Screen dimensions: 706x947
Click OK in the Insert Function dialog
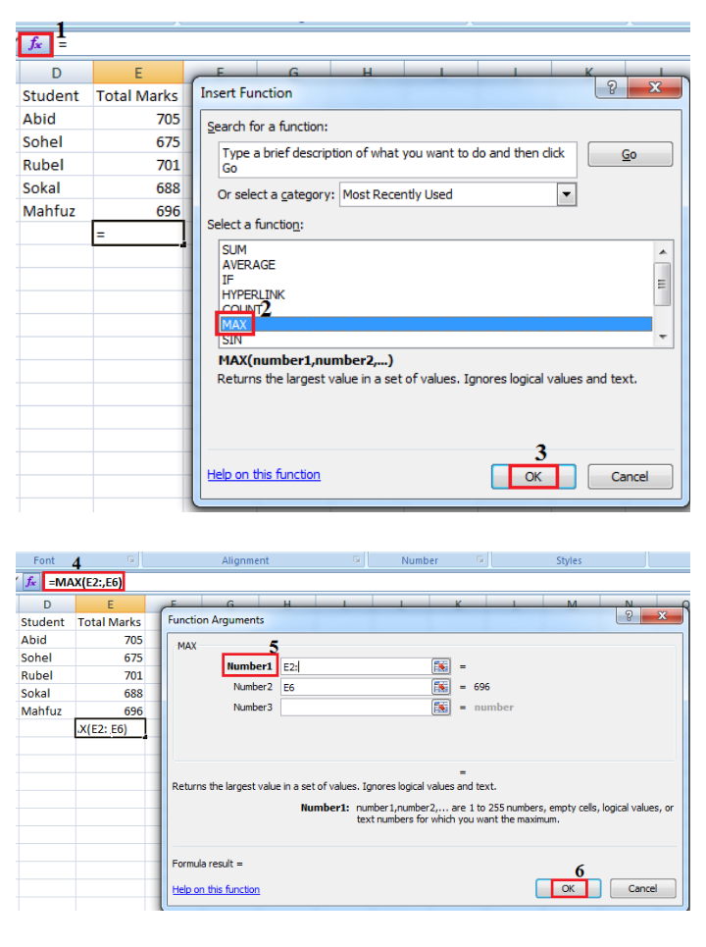coord(532,477)
